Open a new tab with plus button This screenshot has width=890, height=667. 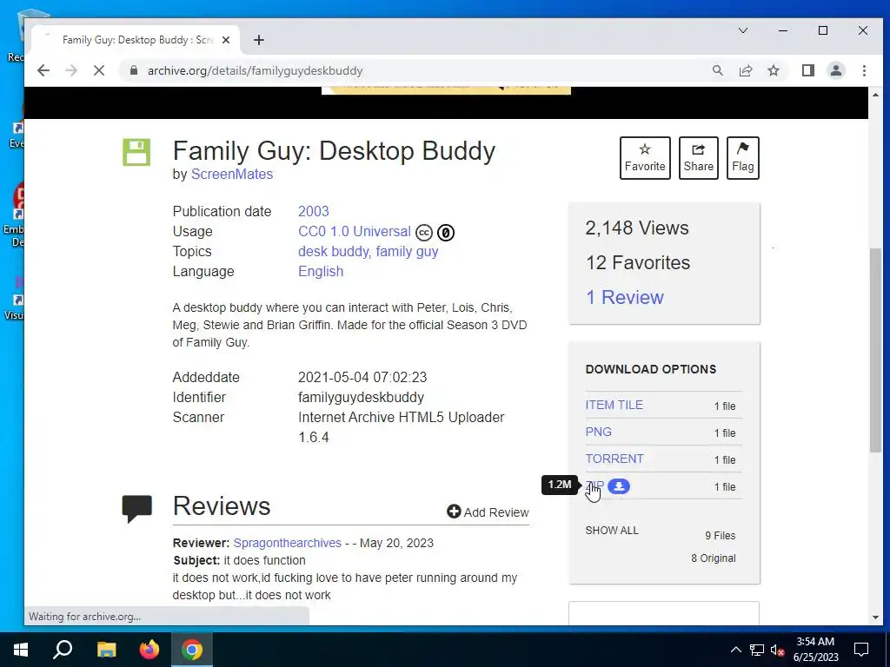259,40
